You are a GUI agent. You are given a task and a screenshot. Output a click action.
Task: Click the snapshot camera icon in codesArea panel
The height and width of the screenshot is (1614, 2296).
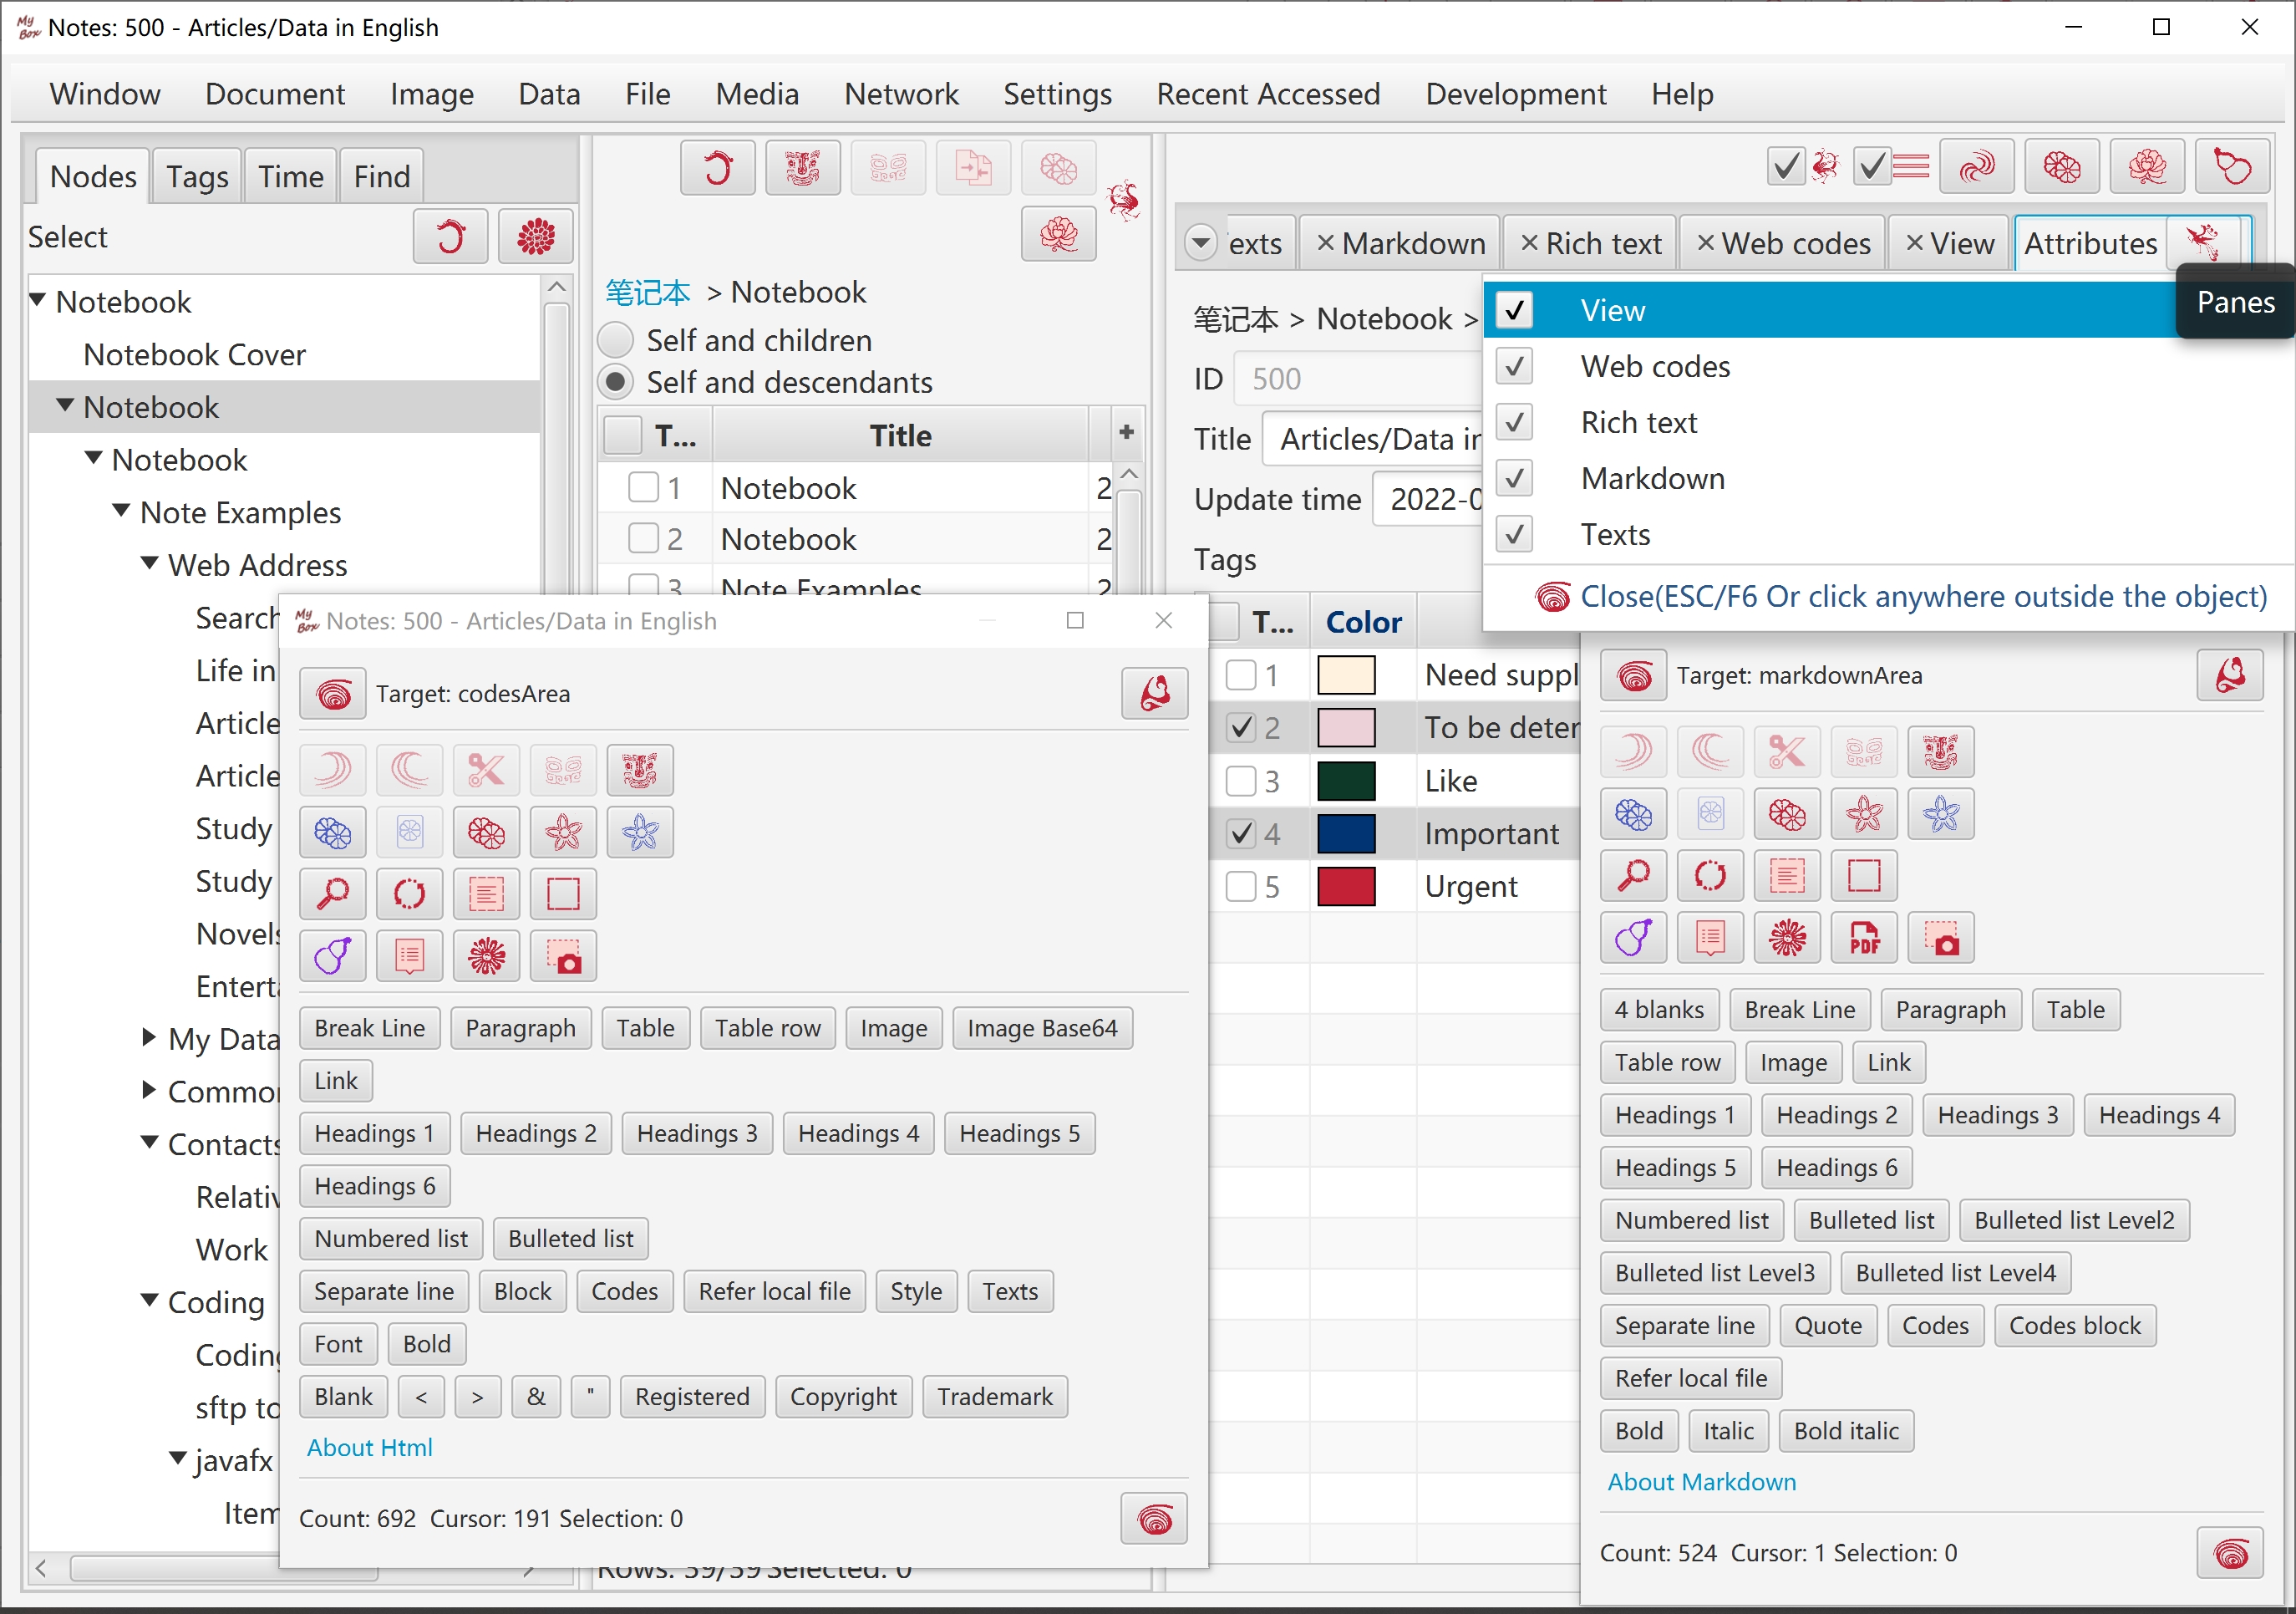tap(563, 955)
